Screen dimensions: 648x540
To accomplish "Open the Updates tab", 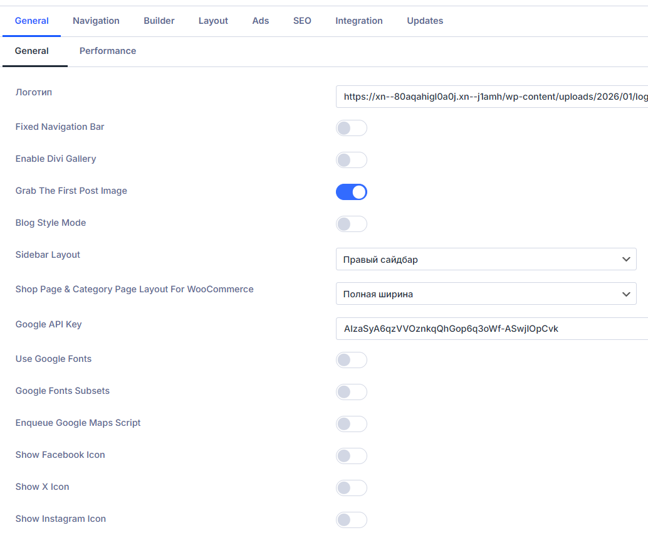I will [x=425, y=21].
